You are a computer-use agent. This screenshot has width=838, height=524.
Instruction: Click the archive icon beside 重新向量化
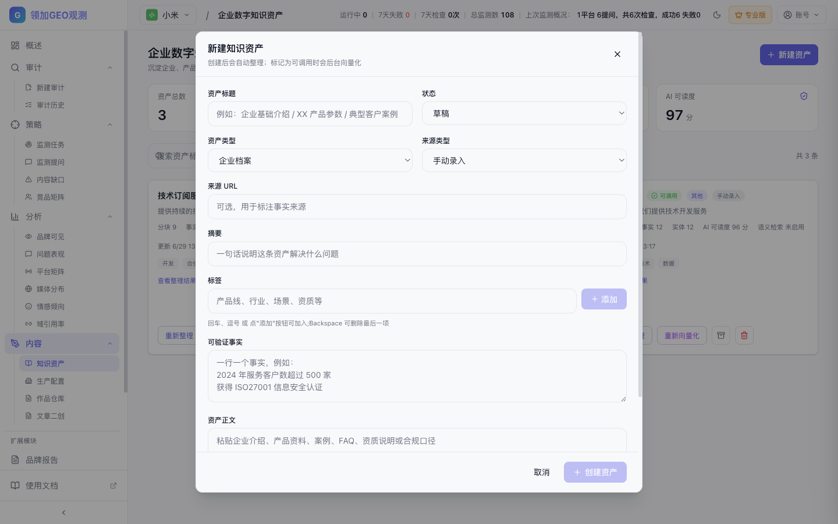click(x=721, y=335)
